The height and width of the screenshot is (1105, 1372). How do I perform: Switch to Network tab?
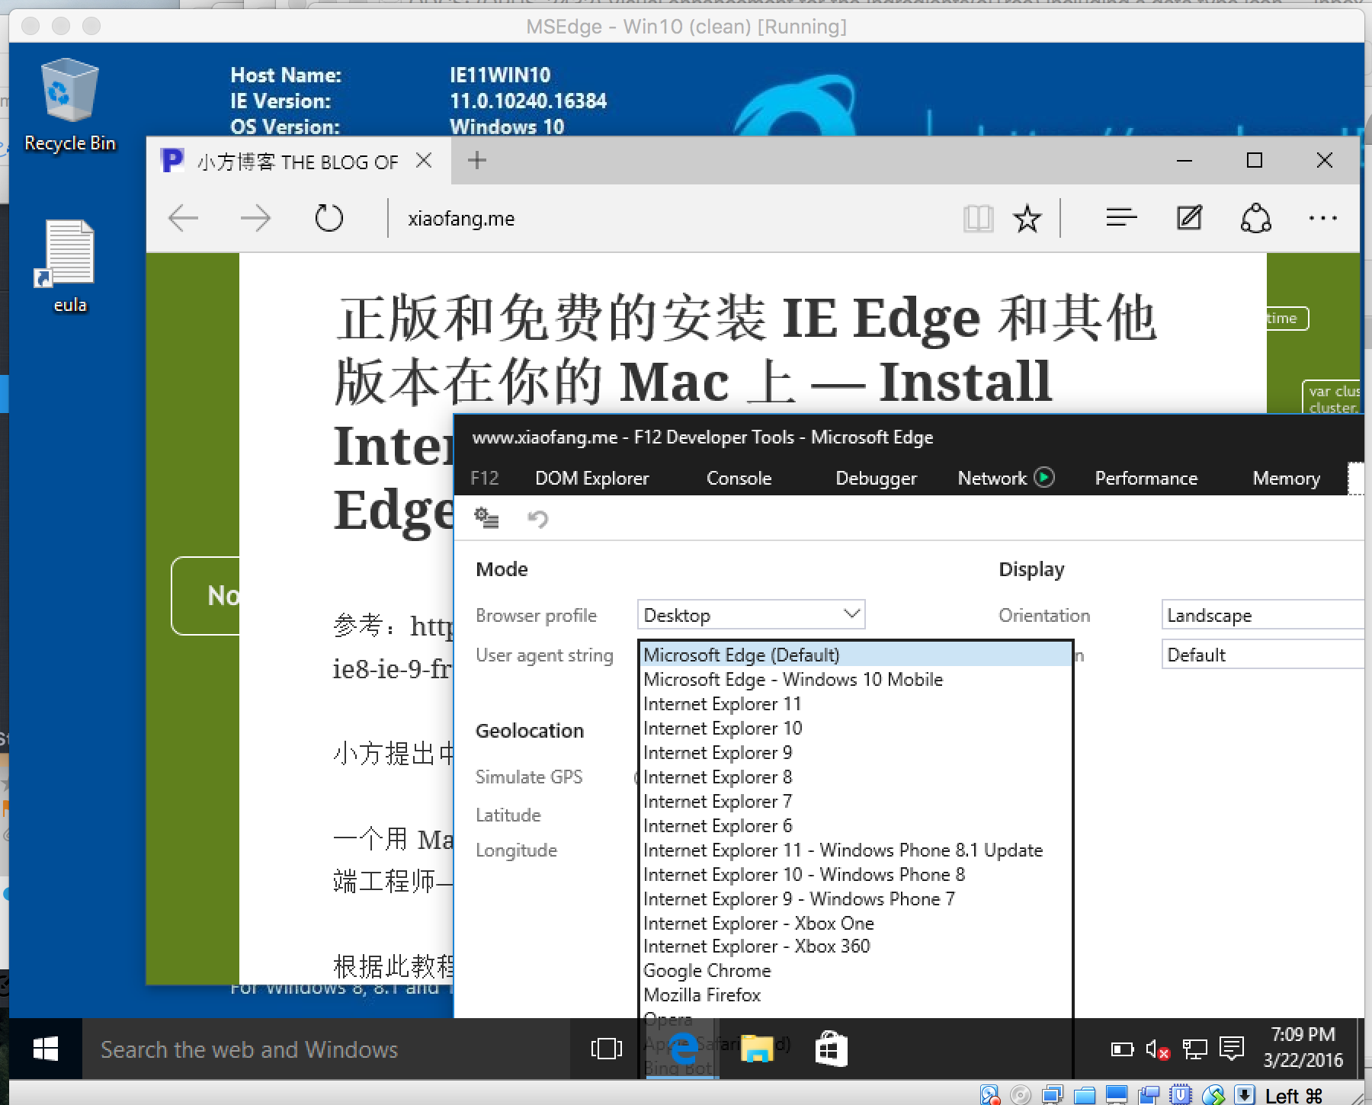[x=992, y=478]
